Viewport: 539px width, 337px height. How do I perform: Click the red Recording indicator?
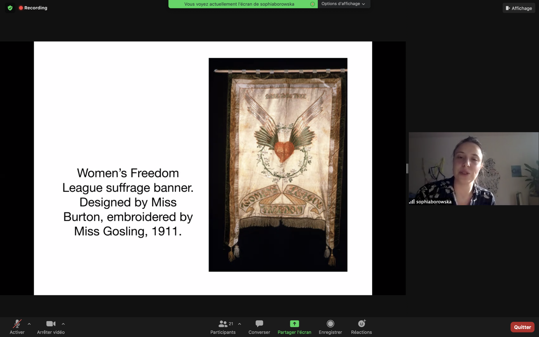coord(33,8)
